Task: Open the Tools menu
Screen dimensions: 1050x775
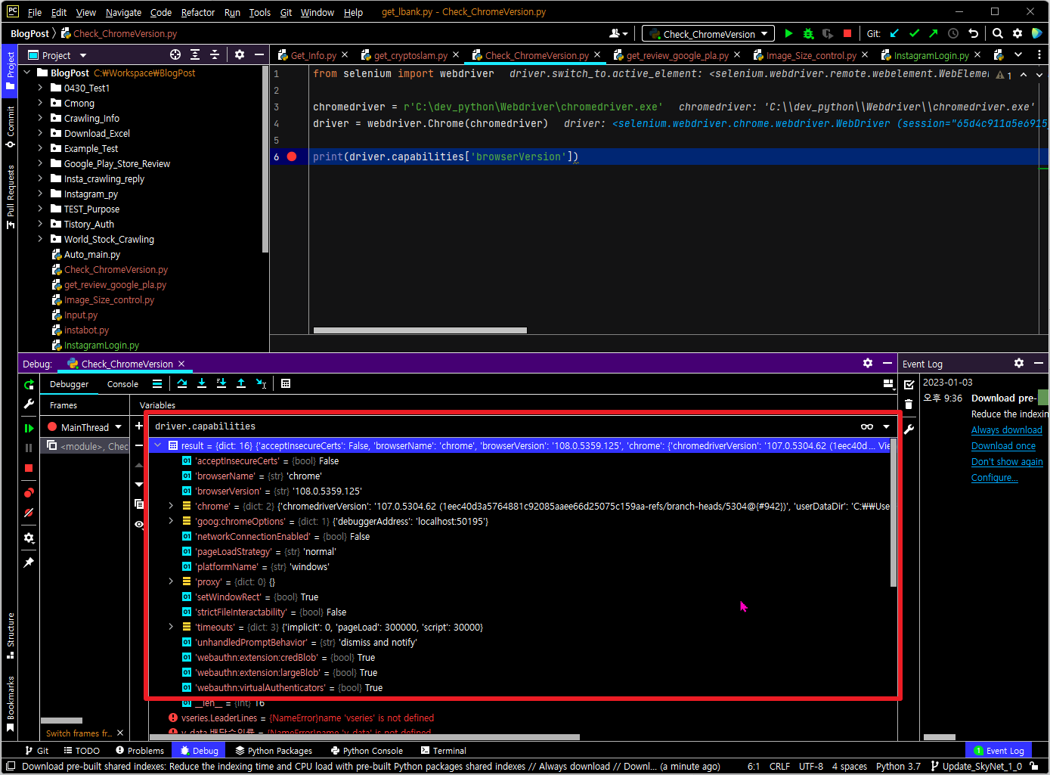Action: [x=259, y=12]
